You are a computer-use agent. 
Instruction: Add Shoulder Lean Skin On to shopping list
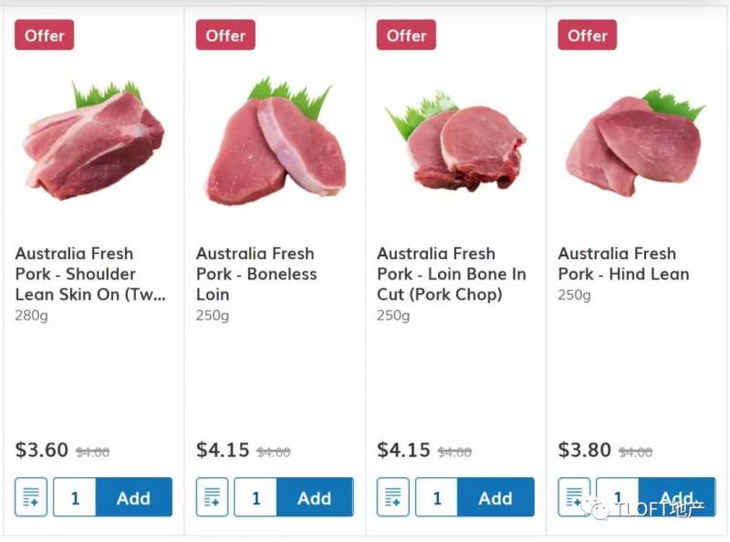(31, 497)
